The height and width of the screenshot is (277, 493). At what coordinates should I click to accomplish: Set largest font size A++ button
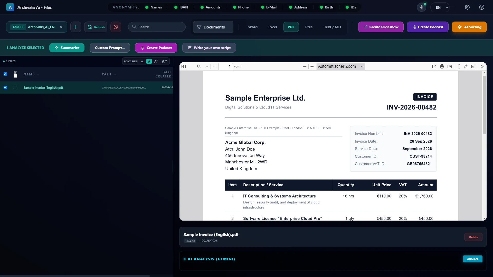point(164,61)
